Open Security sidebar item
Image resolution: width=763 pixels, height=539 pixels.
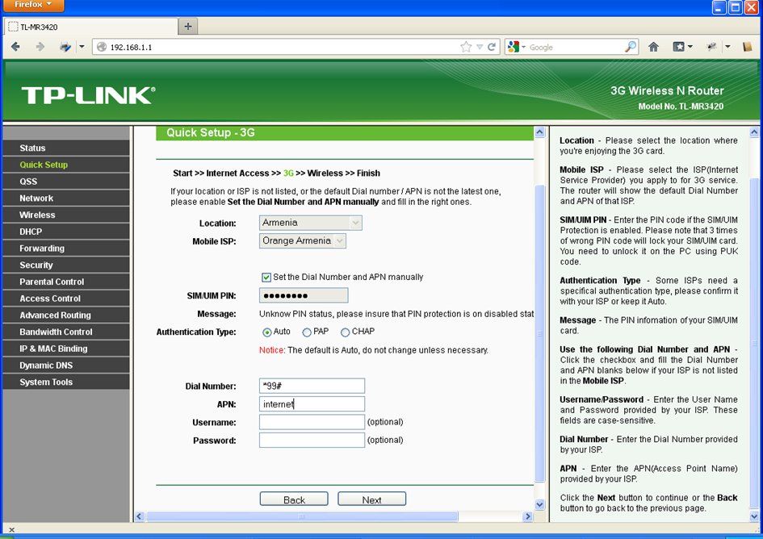click(x=66, y=265)
